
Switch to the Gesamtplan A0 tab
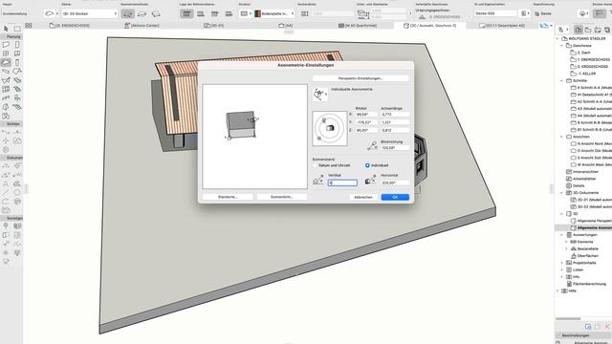tap(502, 26)
